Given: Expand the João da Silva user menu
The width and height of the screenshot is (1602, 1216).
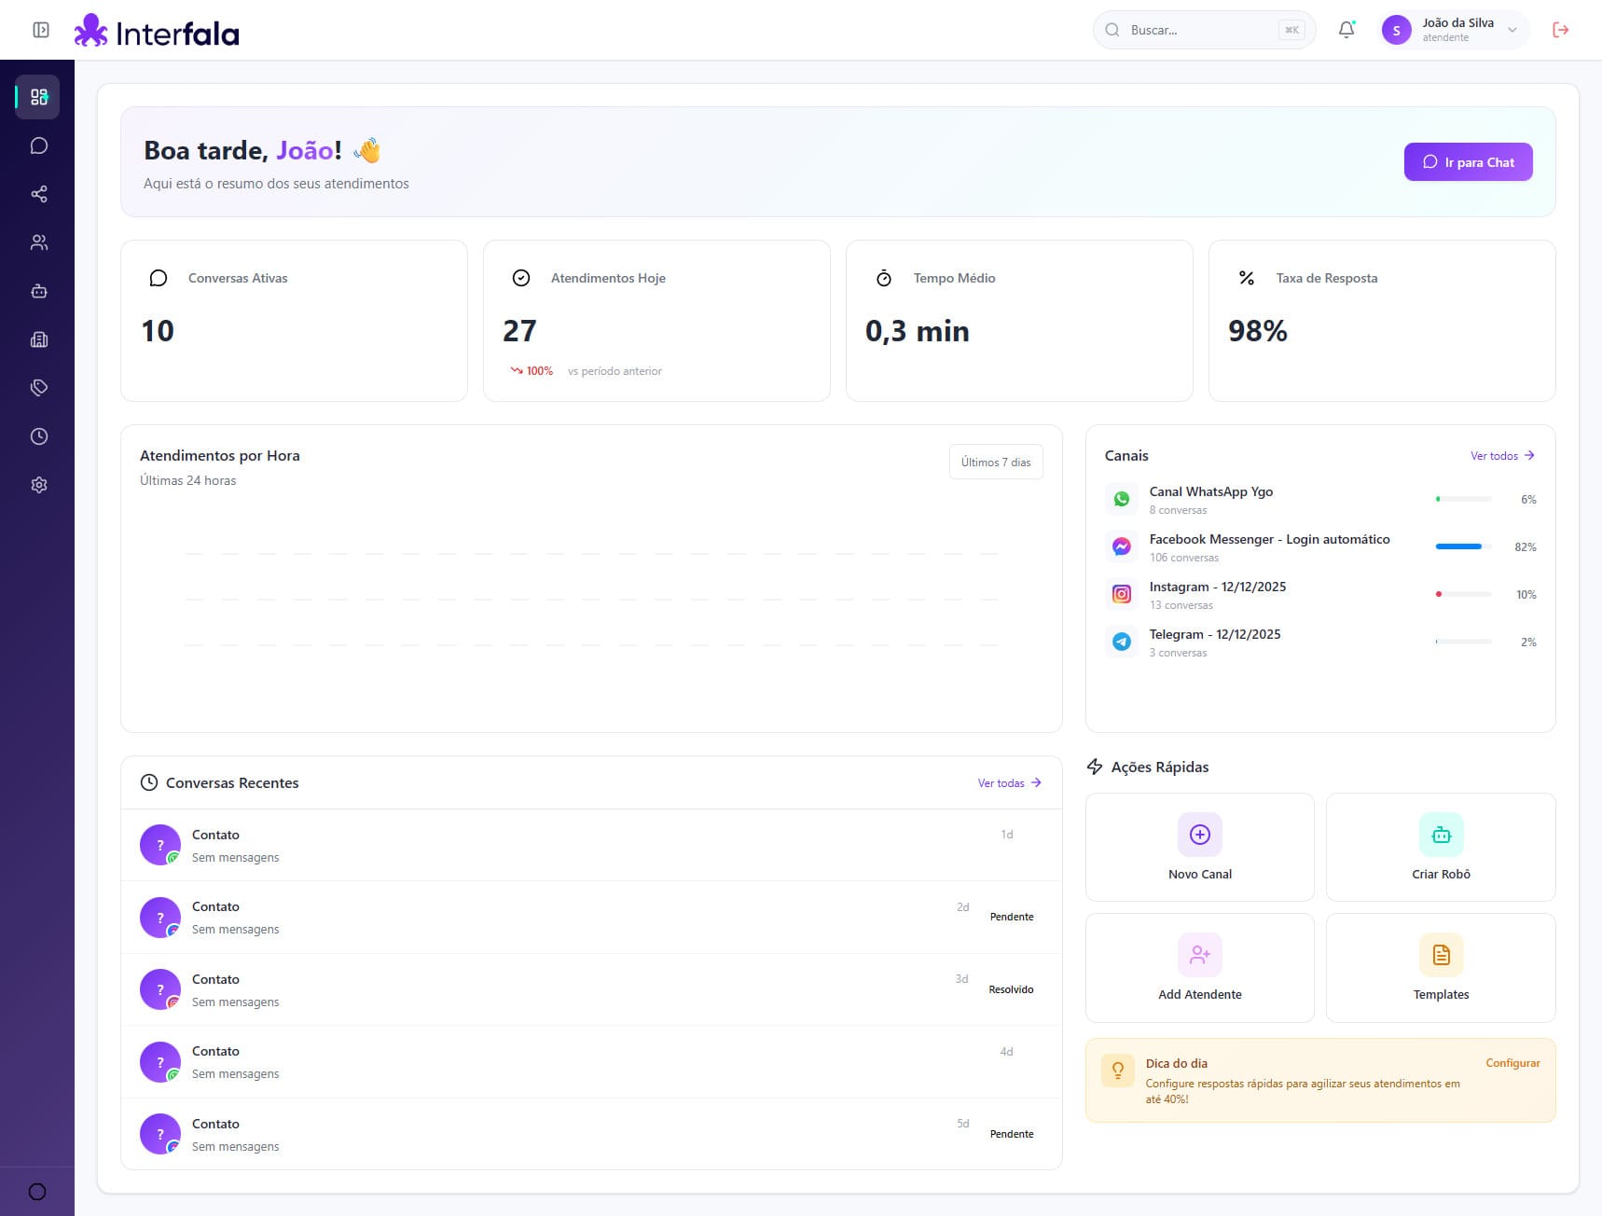Looking at the screenshot, I should [x=1454, y=30].
